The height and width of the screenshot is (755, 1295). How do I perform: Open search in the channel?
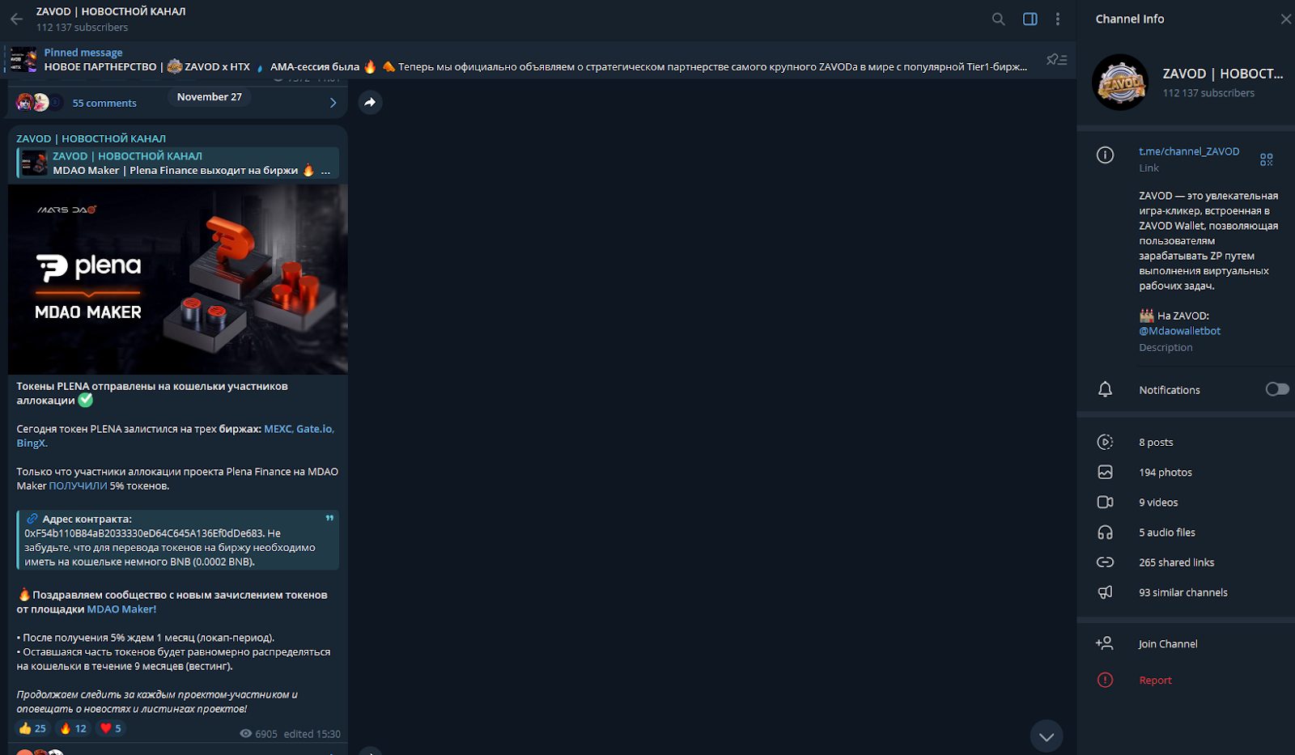click(998, 19)
